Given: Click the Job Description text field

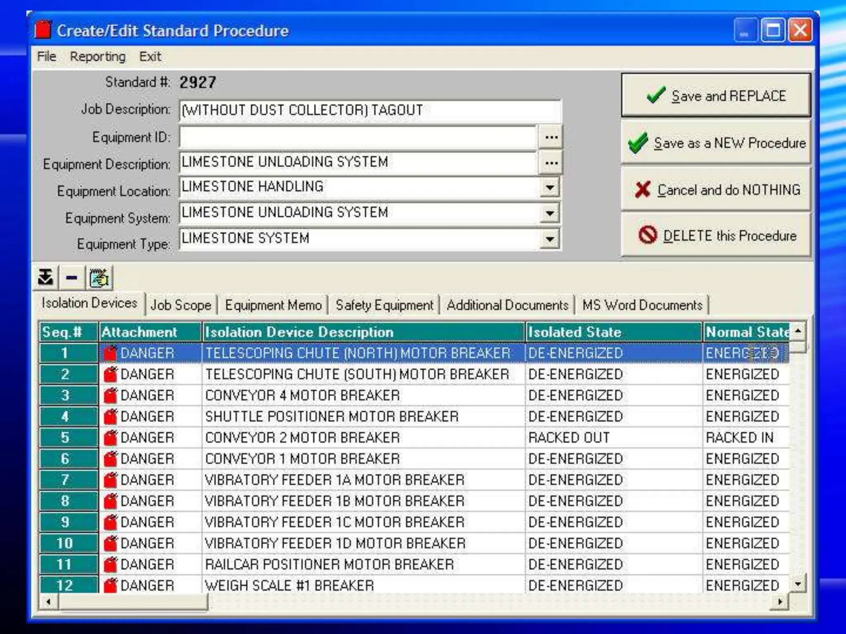Looking at the screenshot, I should point(370,111).
